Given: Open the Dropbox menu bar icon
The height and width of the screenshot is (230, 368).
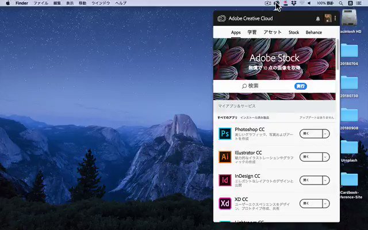Looking at the screenshot, I should point(294,3).
